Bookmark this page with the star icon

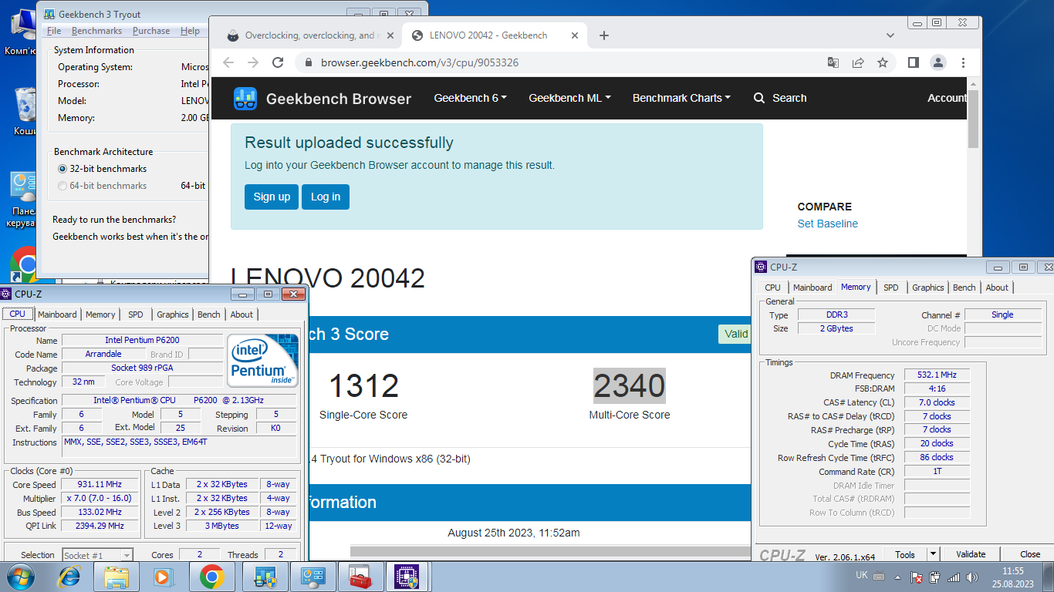click(x=883, y=62)
